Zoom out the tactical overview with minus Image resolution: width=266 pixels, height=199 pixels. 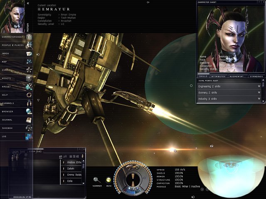point(207,189)
